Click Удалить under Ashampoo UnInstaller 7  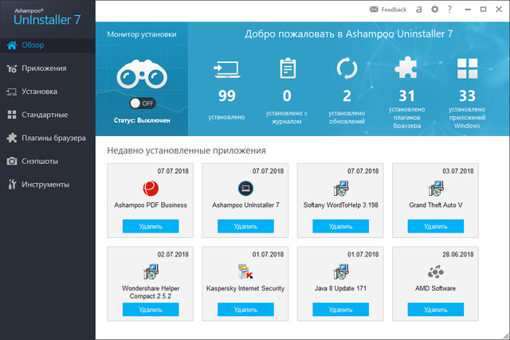pyautogui.click(x=245, y=226)
